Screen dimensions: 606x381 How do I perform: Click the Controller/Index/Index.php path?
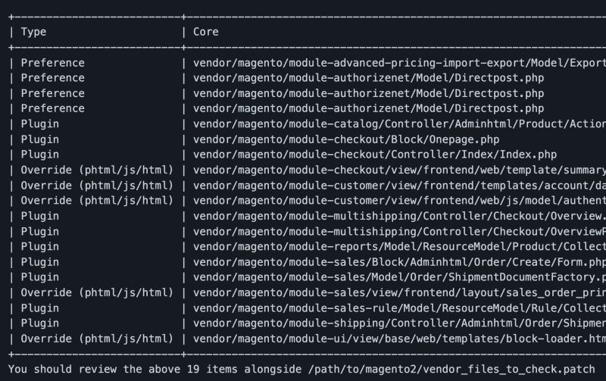tap(375, 155)
